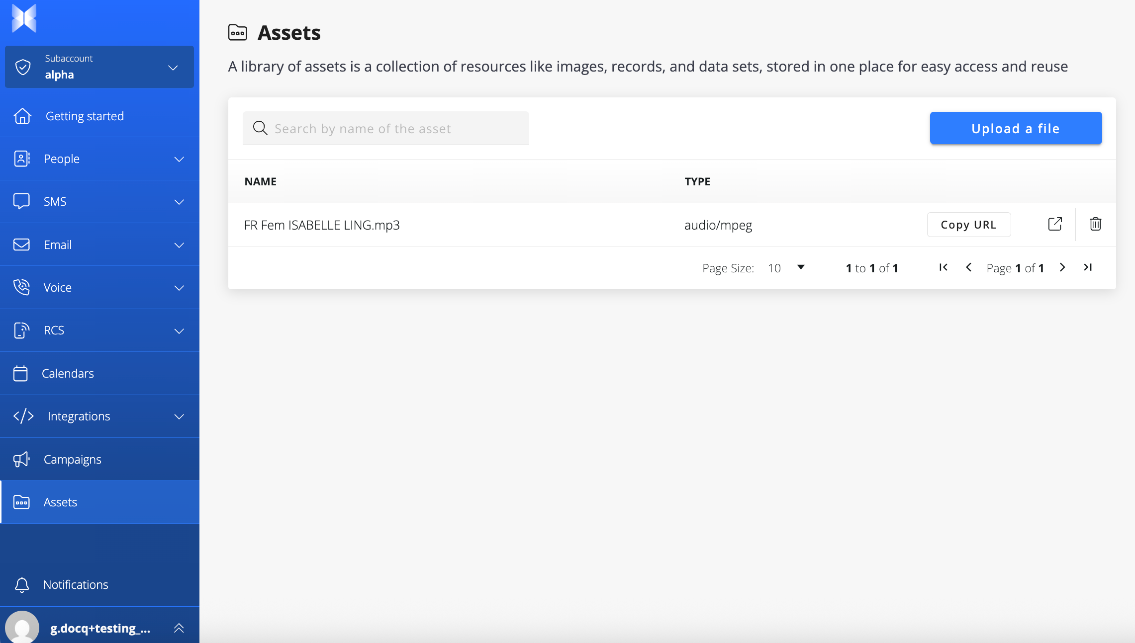Open asset in new window icon
Image resolution: width=1135 pixels, height=643 pixels.
click(x=1054, y=224)
